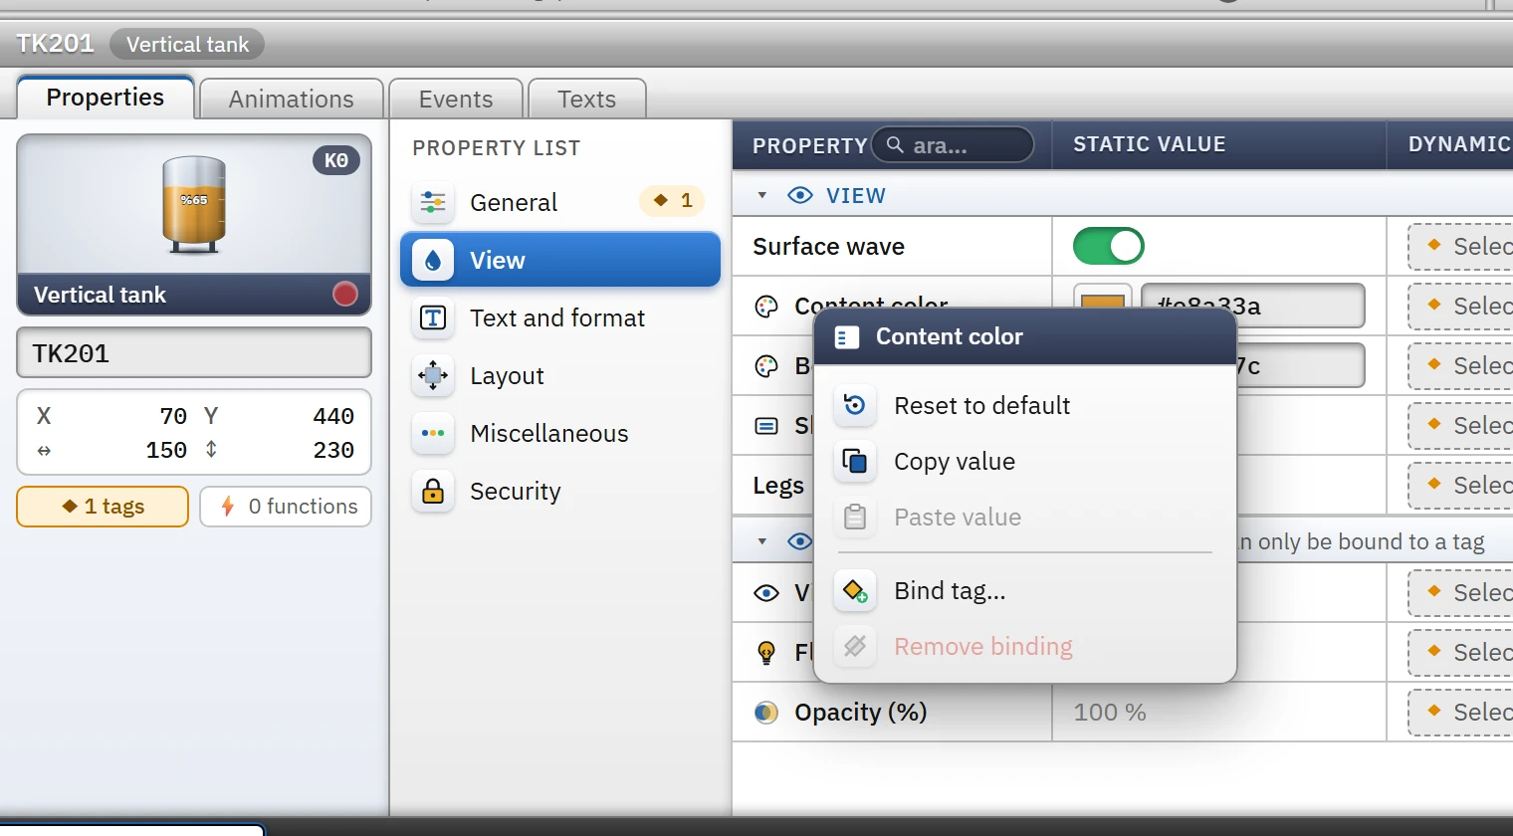
Task: Open dynamic Select box for Opacity row
Action: click(1460, 712)
